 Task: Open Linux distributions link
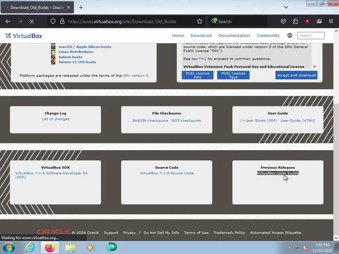pos(76,52)
